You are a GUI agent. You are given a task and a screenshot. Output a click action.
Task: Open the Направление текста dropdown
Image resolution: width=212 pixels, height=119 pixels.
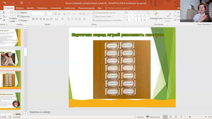[x=104, y=13]
